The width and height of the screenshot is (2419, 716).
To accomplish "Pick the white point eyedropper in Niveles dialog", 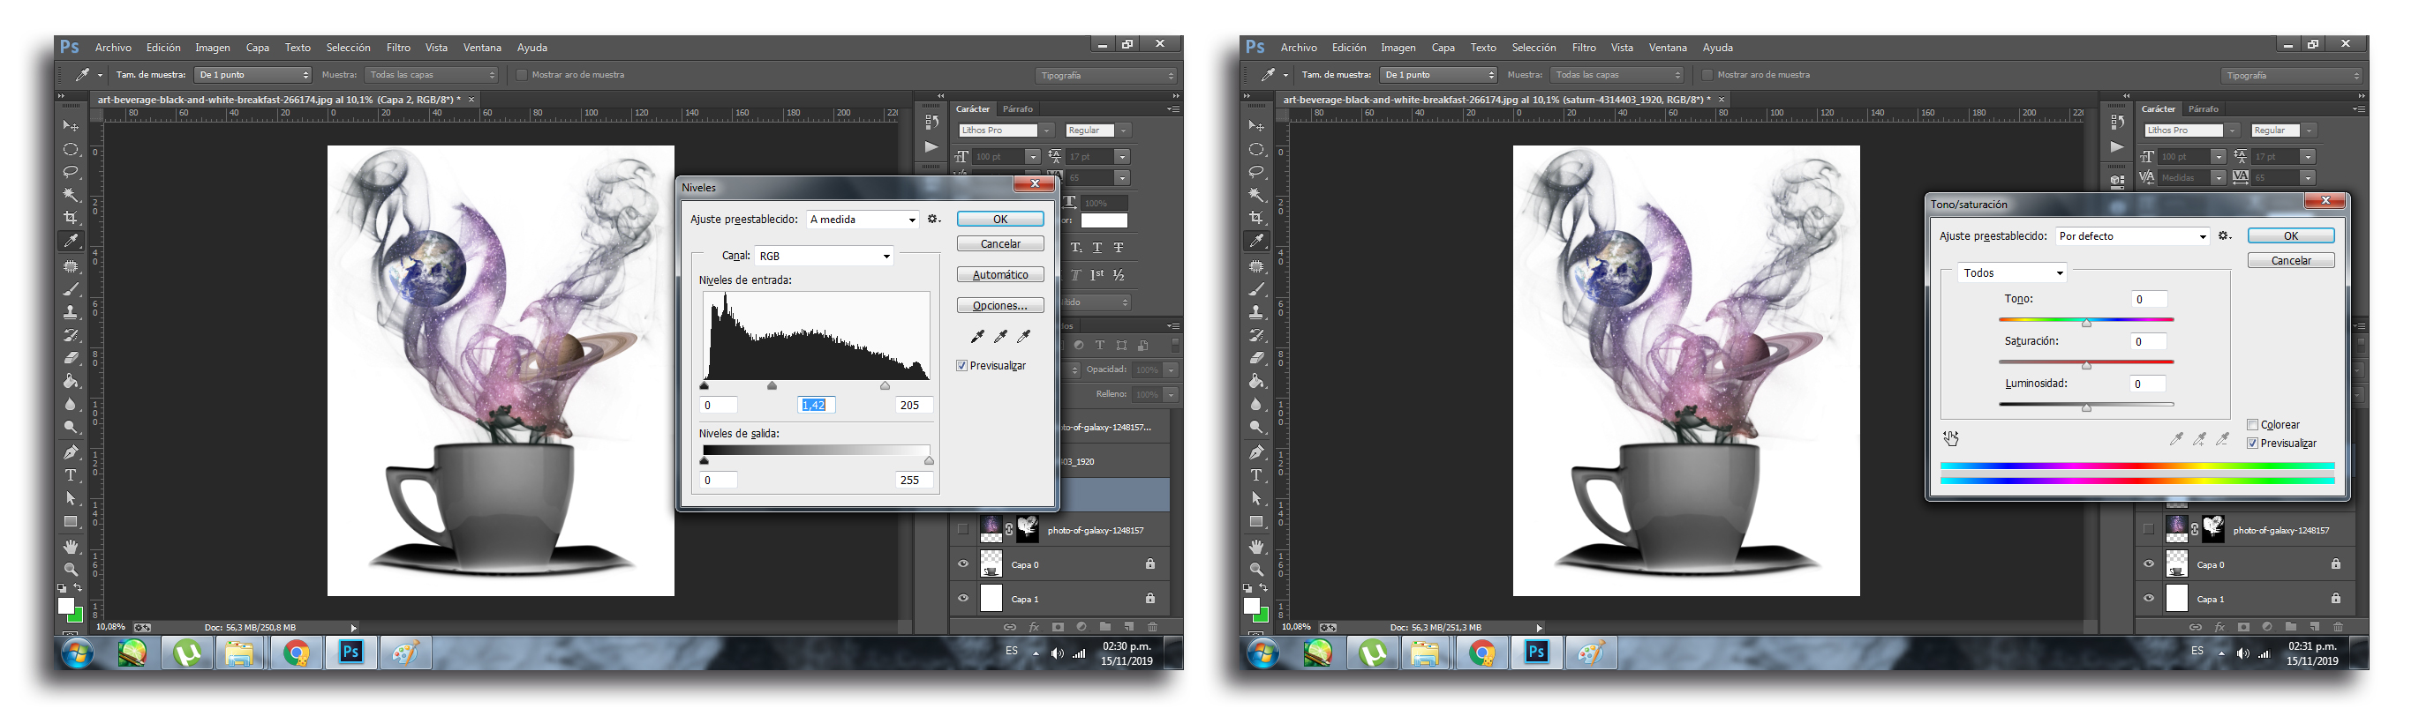I will point(1023,336).
